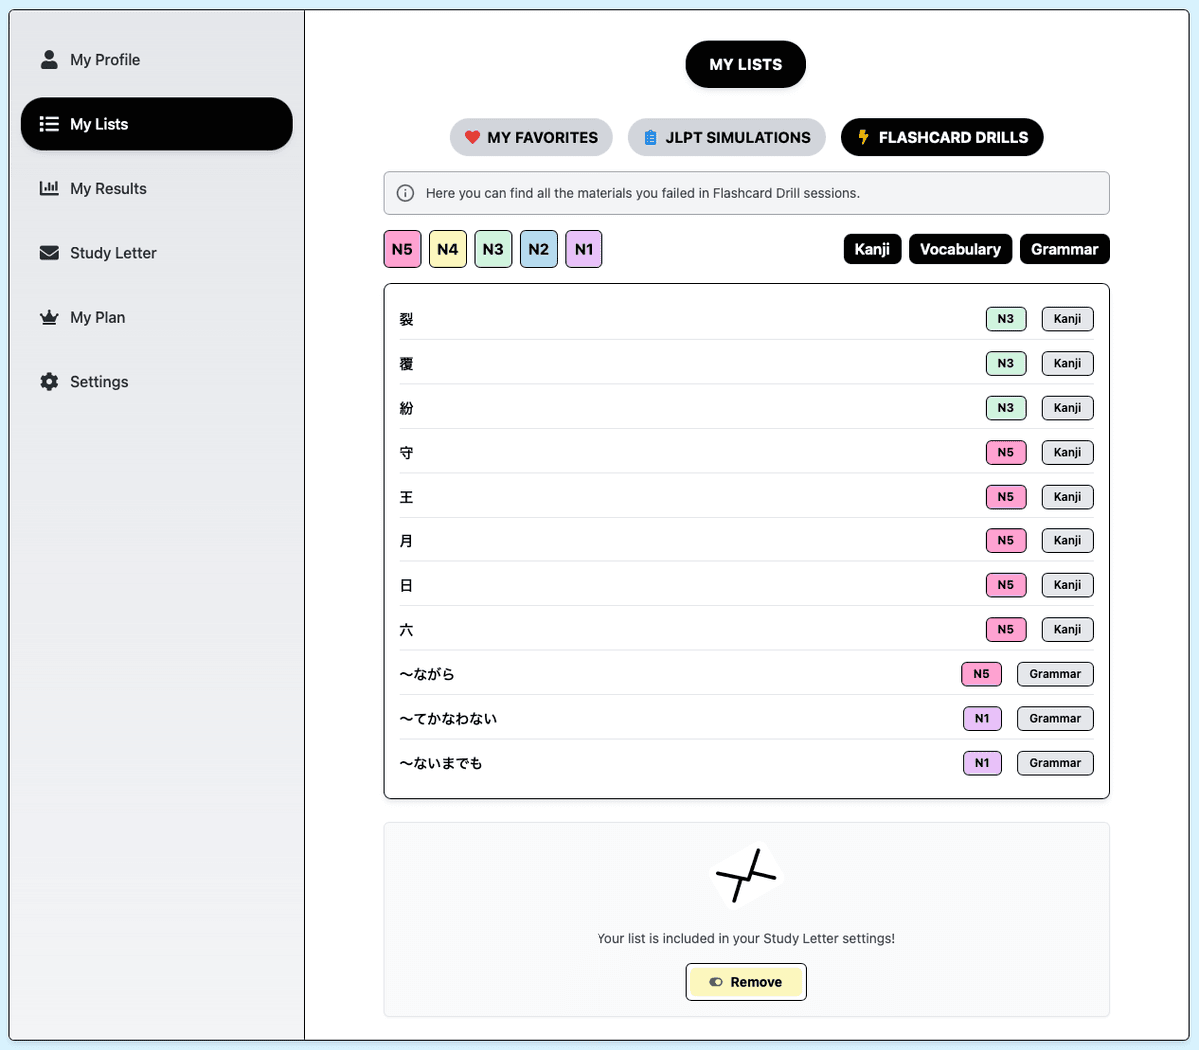Screen dimensions: 1199x1050
Task: Click the heart icon on My Favorites
Action: coord(472,137)
